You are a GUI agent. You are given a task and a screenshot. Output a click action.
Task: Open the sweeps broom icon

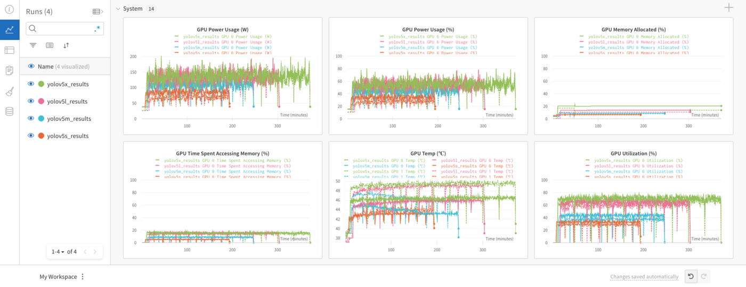(9, 91)
